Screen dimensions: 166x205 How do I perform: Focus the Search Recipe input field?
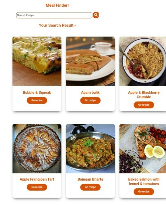click(54, 15)
